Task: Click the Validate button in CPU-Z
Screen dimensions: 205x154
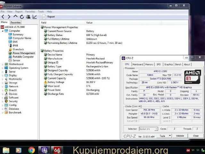Action: point(180,136)
